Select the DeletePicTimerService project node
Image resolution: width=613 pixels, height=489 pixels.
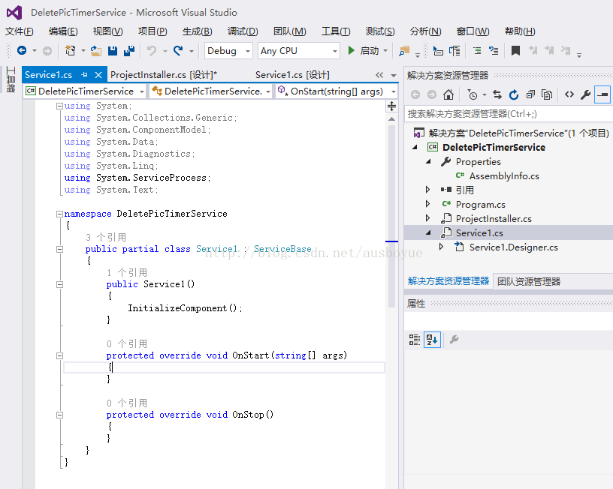pyautogui.click(x=494, y=147)
